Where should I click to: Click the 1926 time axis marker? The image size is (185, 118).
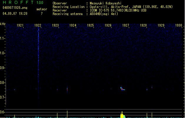[x=108, y=25]
